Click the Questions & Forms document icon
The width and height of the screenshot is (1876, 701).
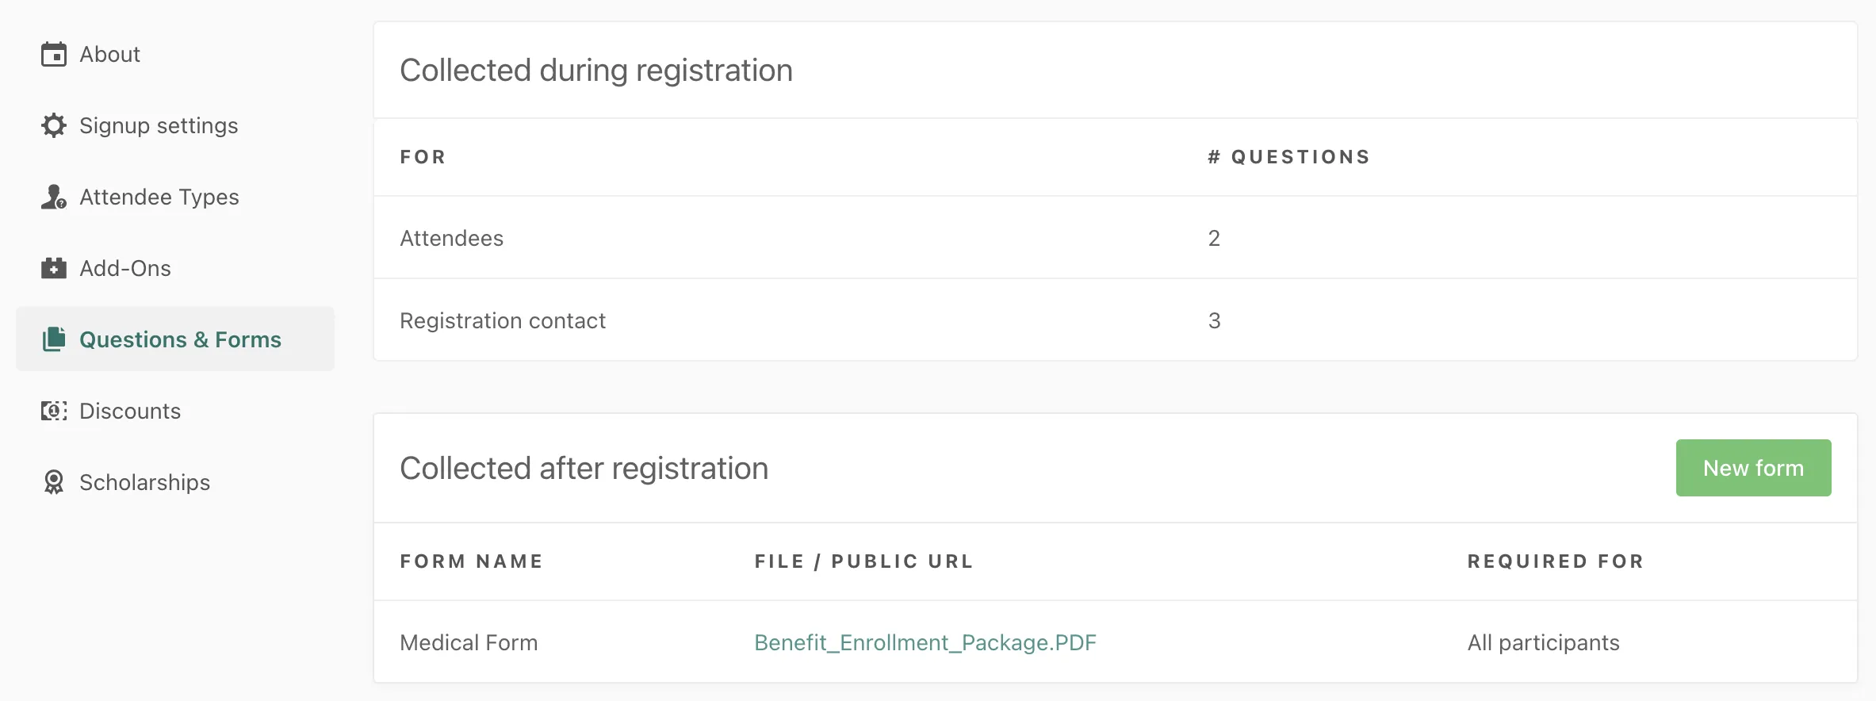point(54,339)
